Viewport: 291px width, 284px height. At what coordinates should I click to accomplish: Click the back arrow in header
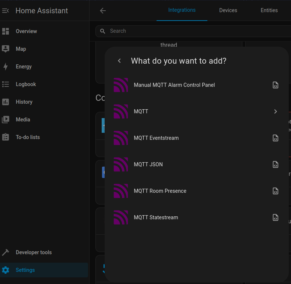click(103, 11)
